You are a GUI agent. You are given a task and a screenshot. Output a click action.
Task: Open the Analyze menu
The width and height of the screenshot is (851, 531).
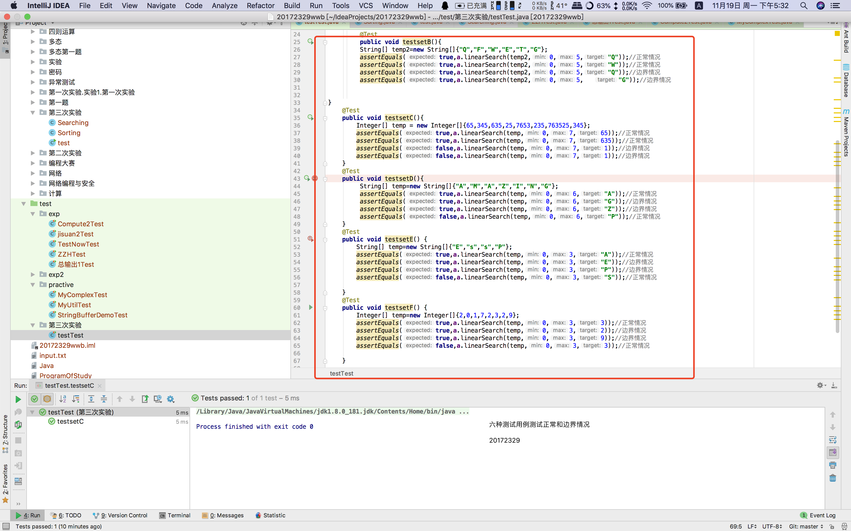tap(224, 6)
